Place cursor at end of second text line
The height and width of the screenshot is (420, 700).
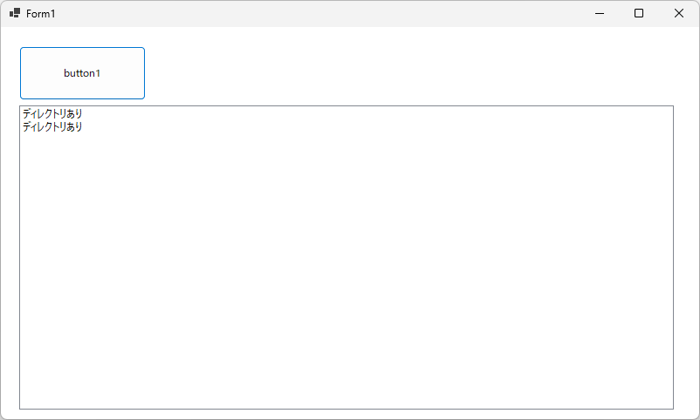pyautogui.click(x=84, y=126)
